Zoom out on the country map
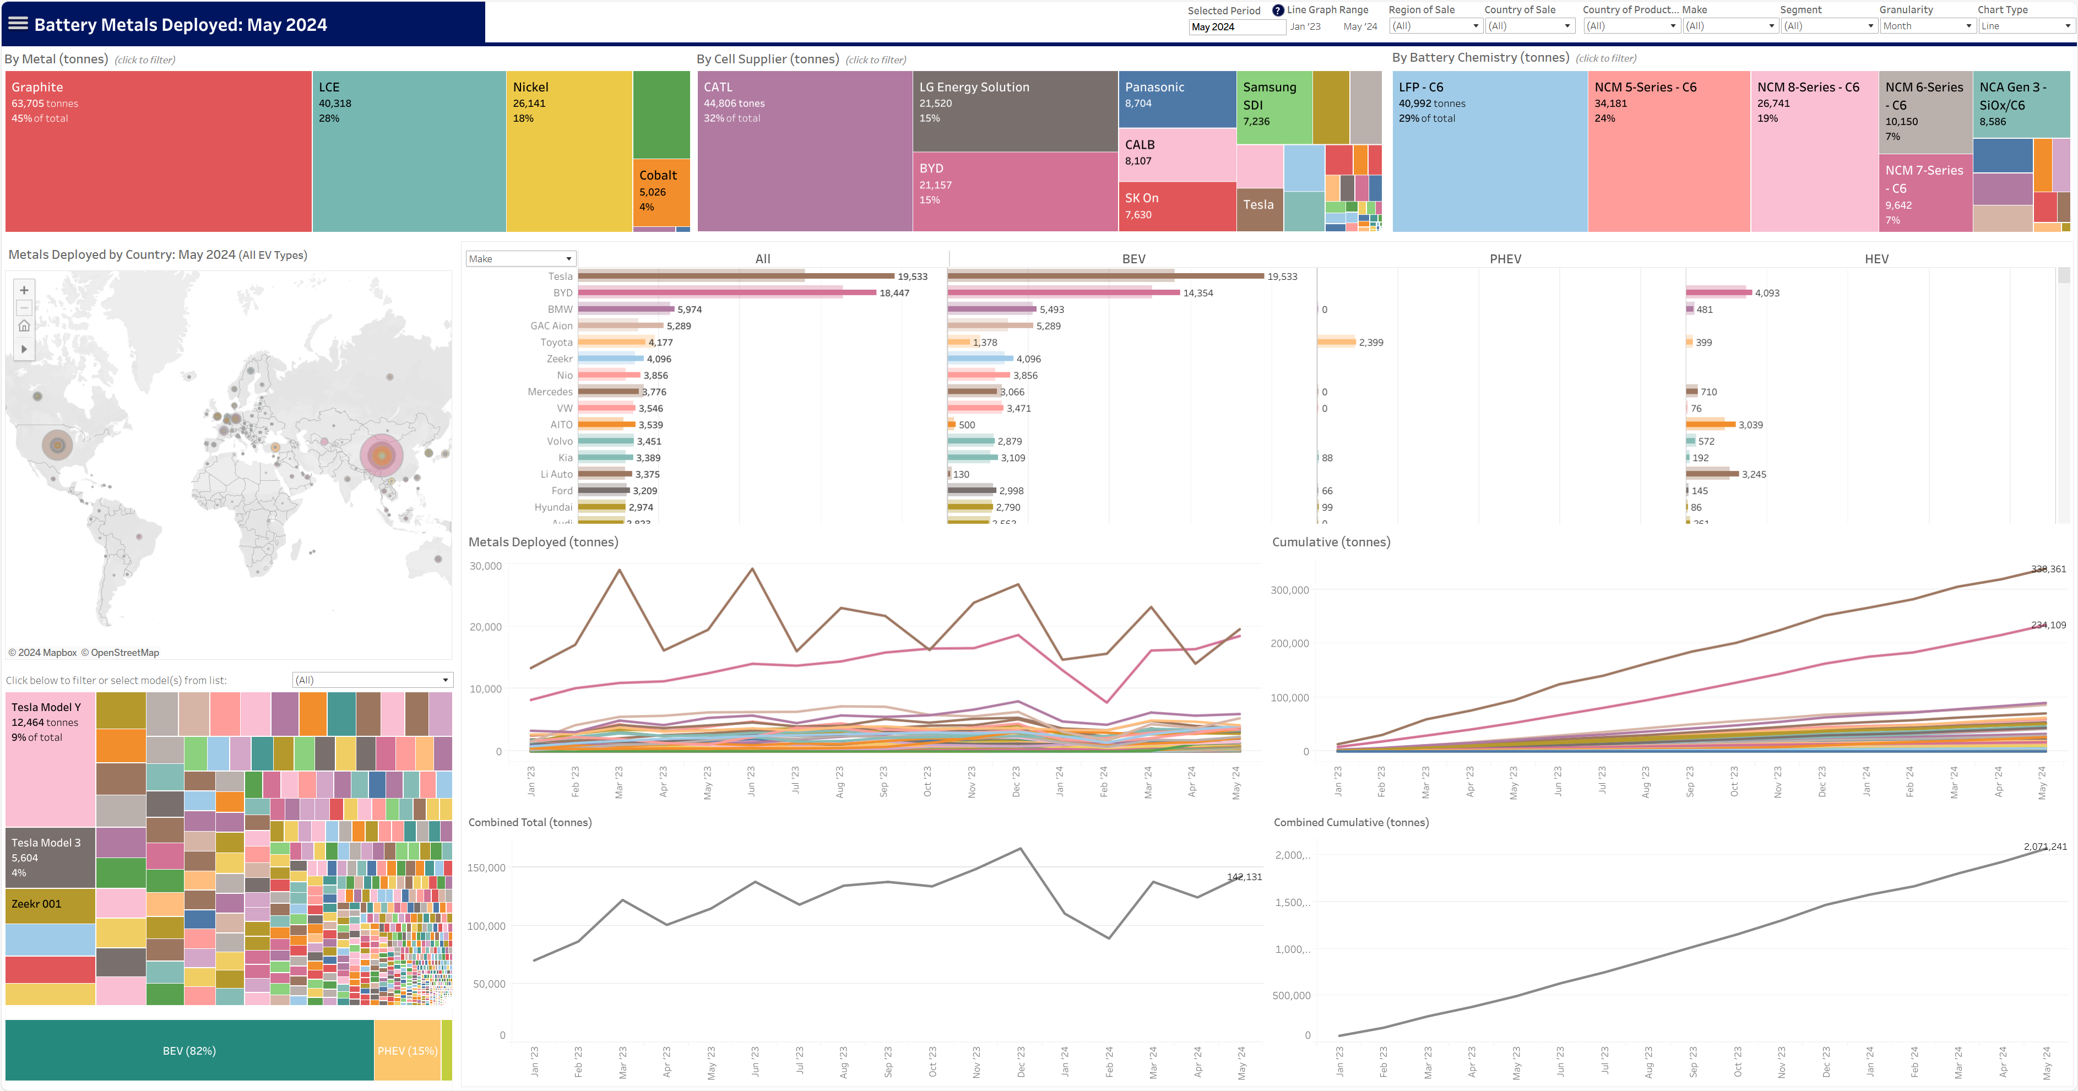This screenshot has width=2078, height=1091. click(24, 308)
